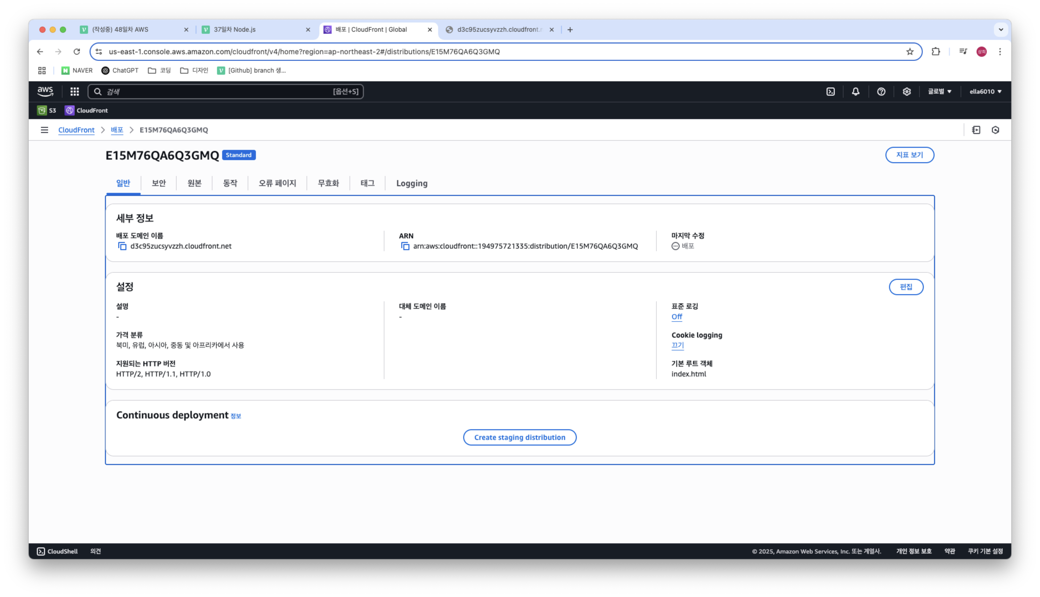1040x597 pixels.
Task: Open the 배포 breadcrumb link
Action: click(x=117, y=130)
